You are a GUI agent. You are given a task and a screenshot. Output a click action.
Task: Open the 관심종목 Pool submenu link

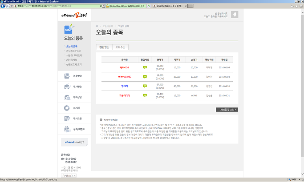click(x=73, y=51)
